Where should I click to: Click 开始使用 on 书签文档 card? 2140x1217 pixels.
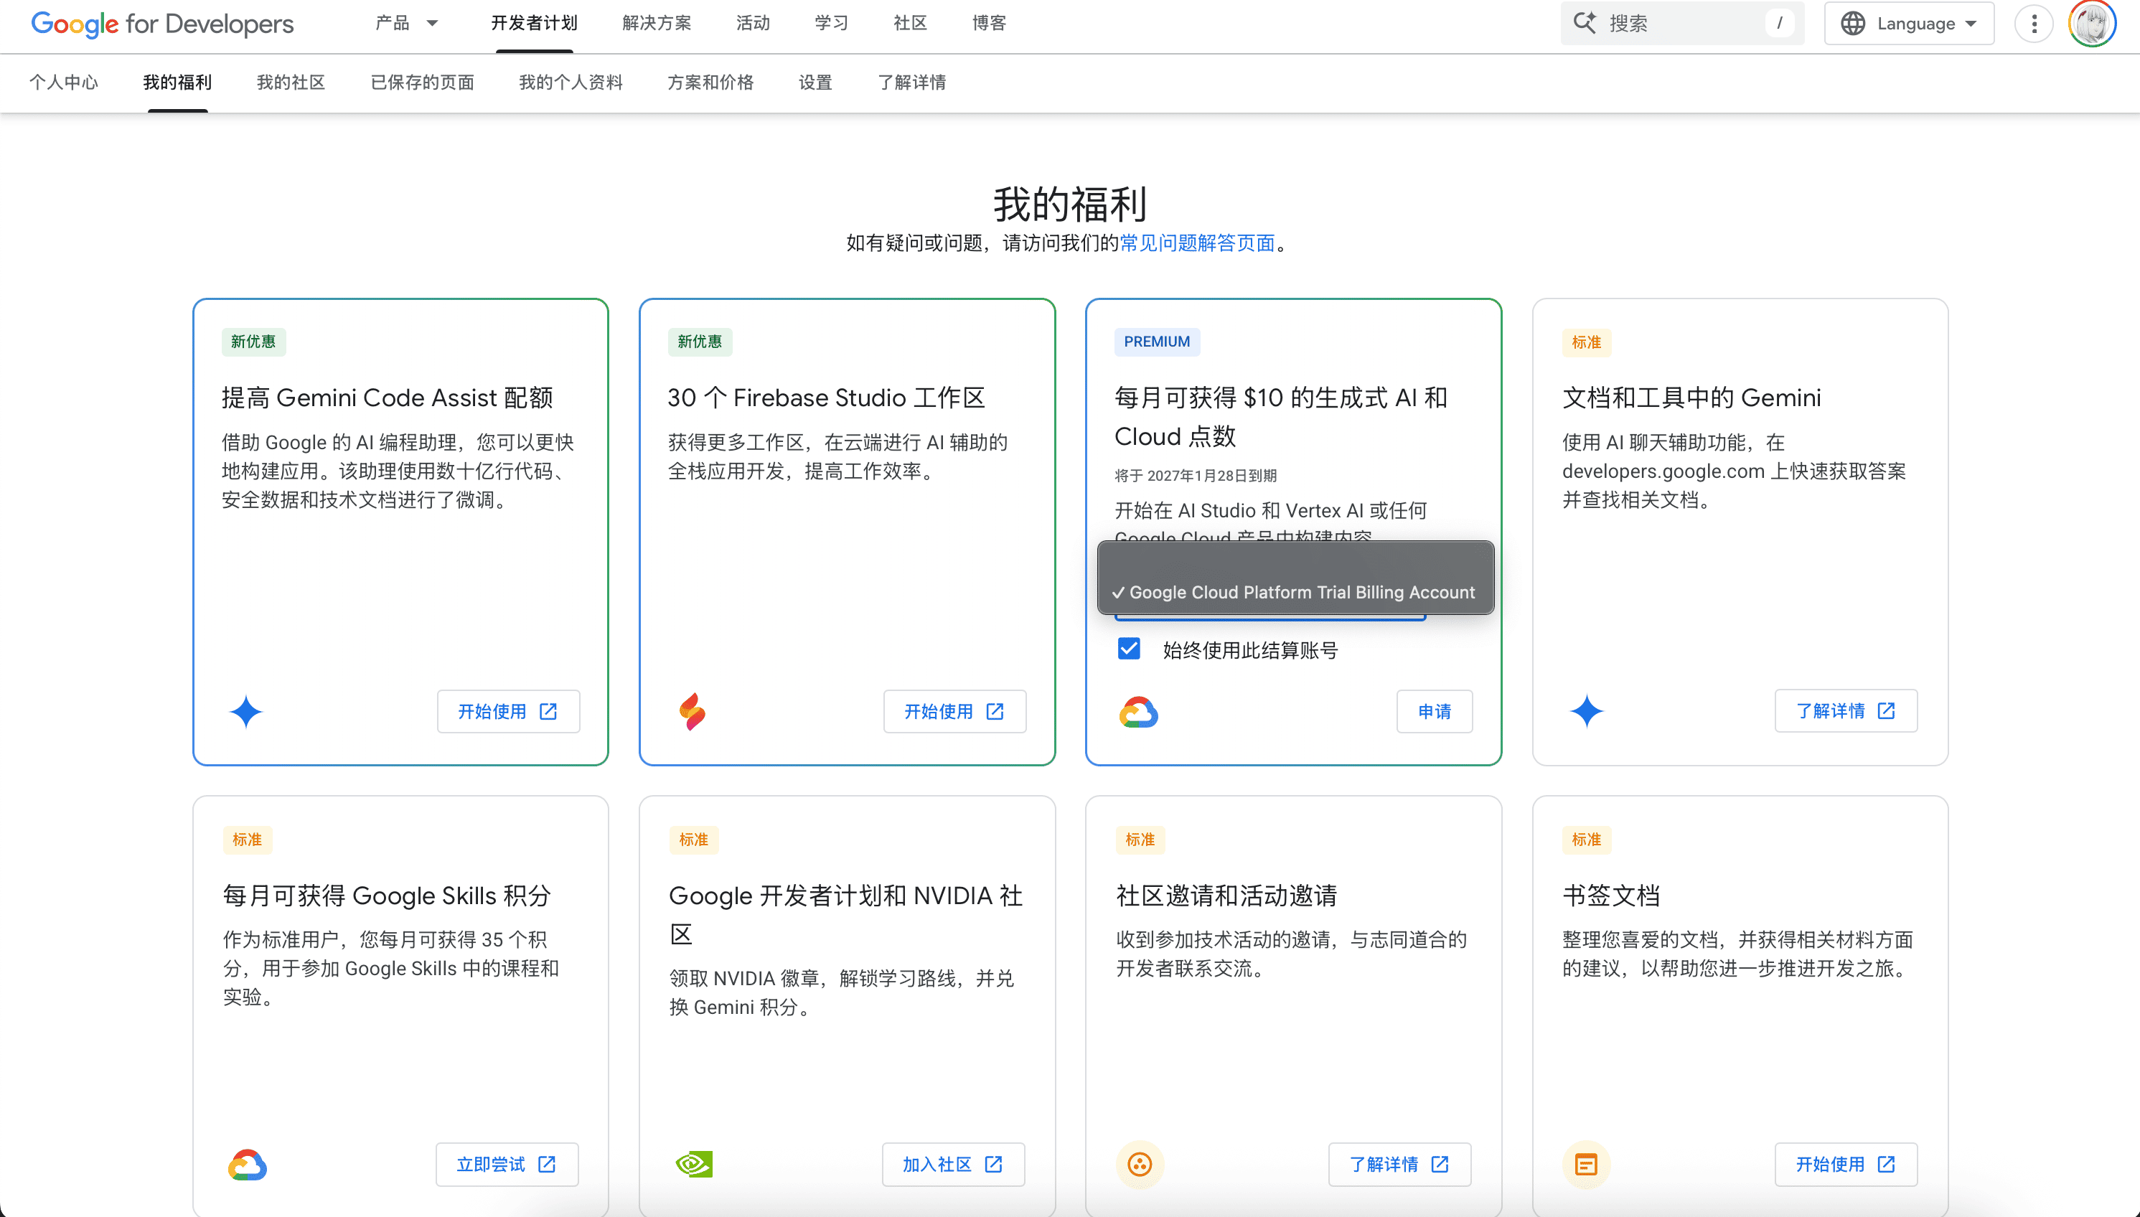[x=1846, y=1165]
